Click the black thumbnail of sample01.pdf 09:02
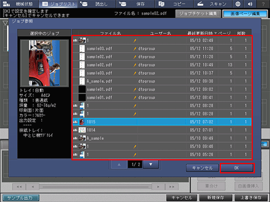 click(82, 90)
